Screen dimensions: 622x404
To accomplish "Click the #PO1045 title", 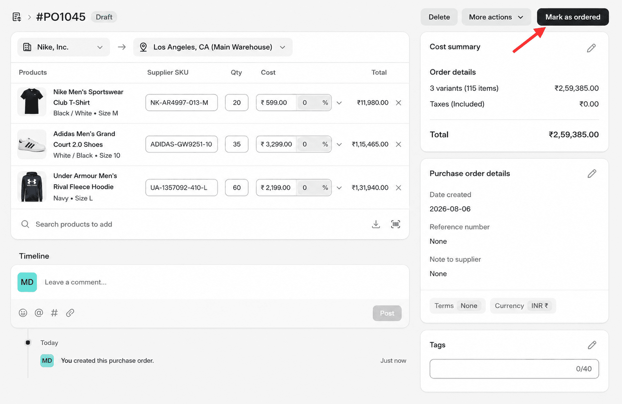I will 61,17.
